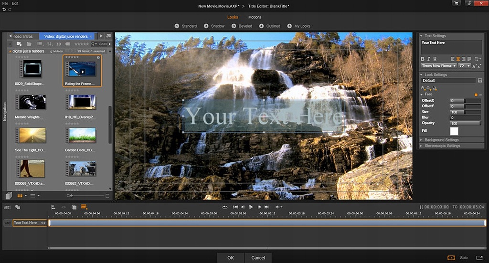
Task: Open the library sort order options
Action: tap(50, 44)
